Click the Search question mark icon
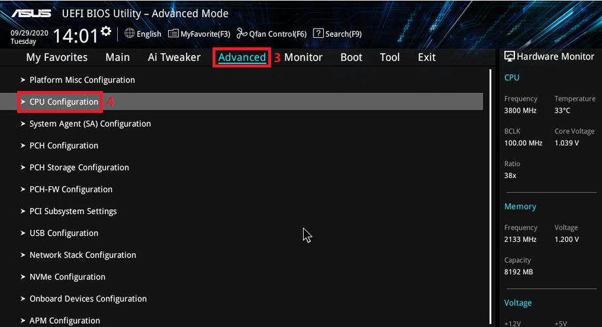The image size is (602, 327). [x=318, y=33]
